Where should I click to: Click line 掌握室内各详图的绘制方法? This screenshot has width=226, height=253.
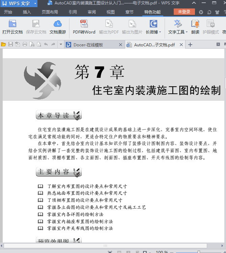[x=75, y=214]
